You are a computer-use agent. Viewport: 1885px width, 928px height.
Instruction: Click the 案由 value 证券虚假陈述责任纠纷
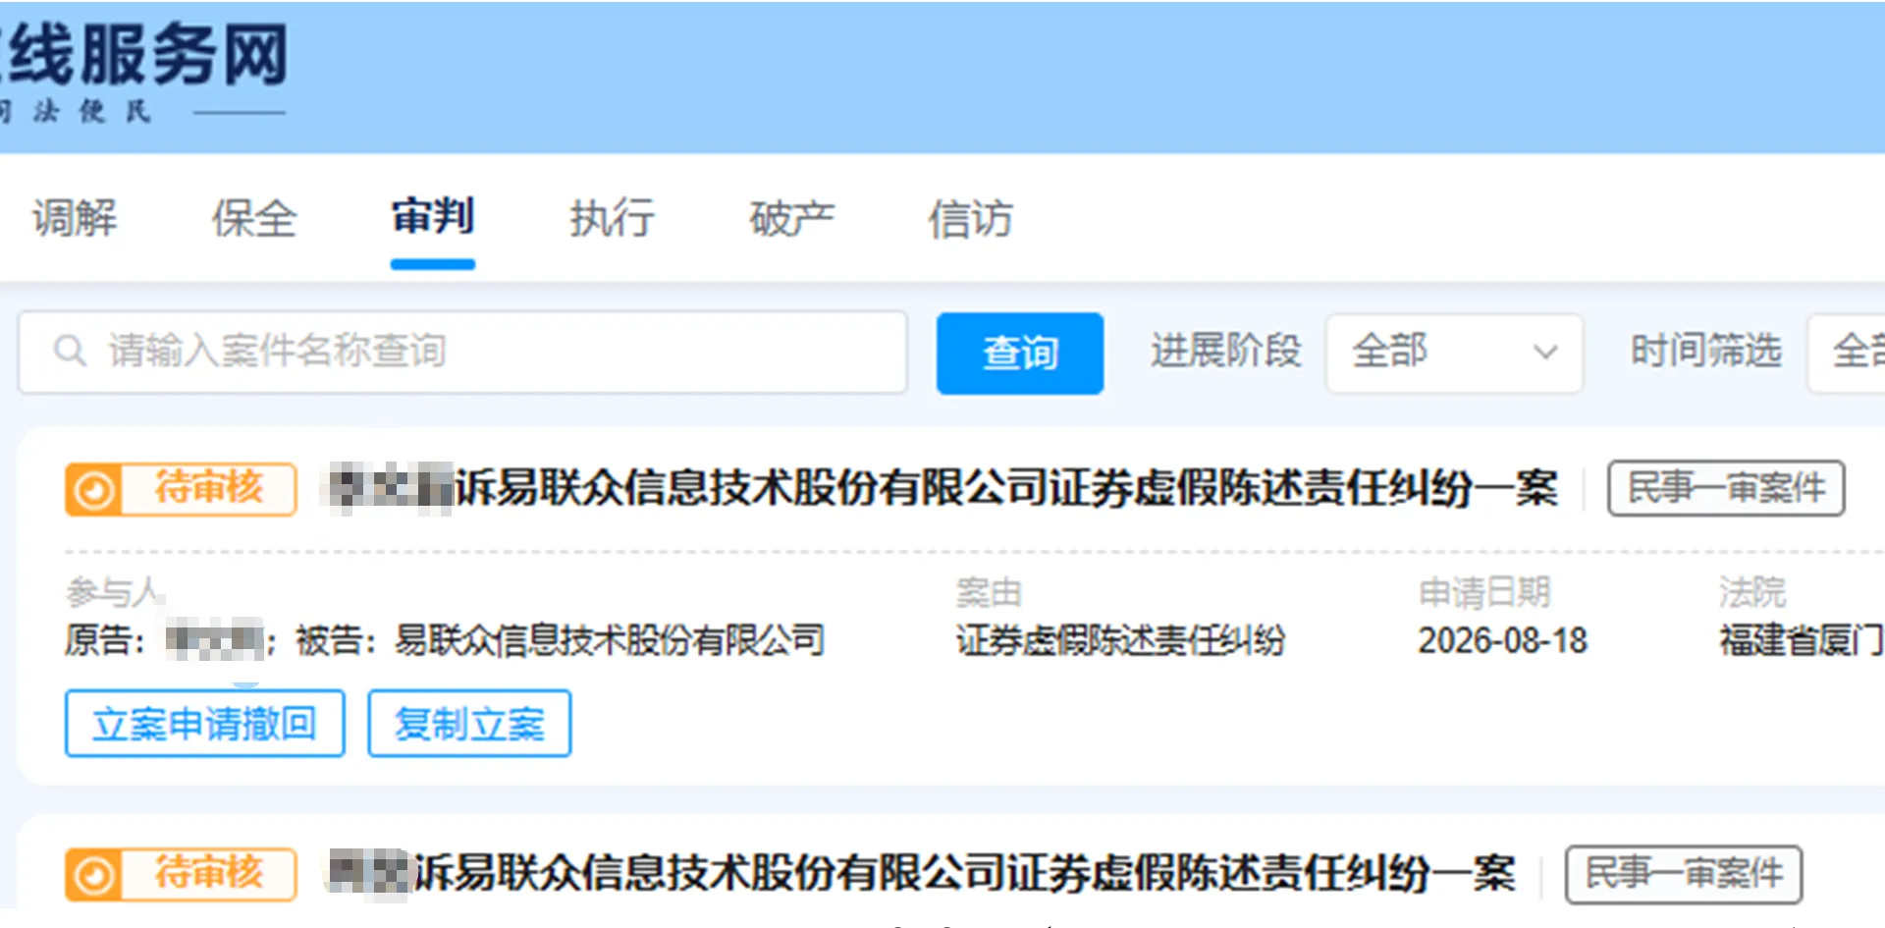click(x=1120, y=641)
